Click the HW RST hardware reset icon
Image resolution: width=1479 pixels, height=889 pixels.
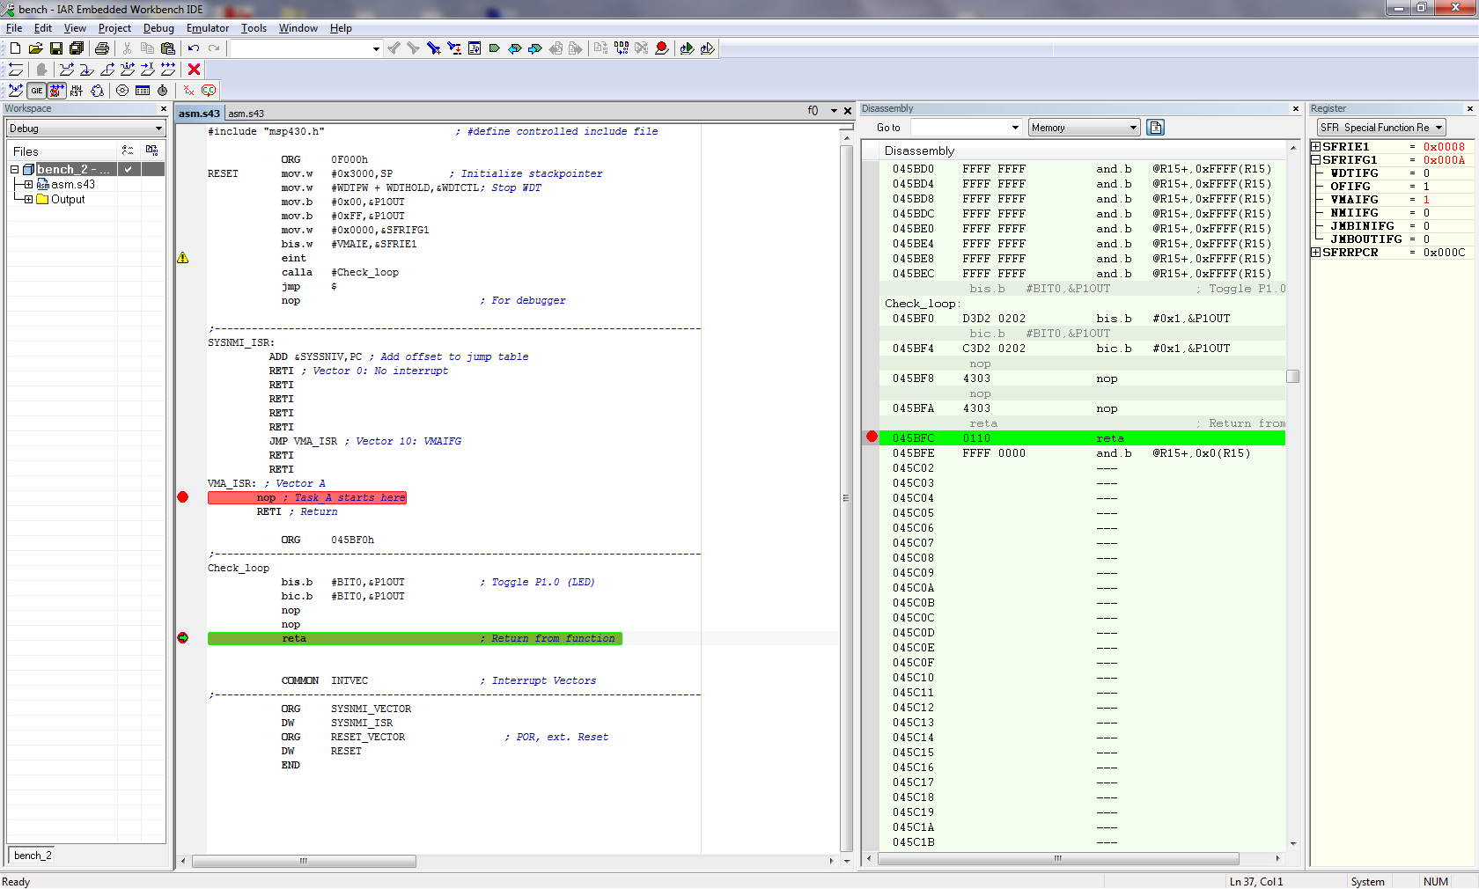click(x=77, y=91)
